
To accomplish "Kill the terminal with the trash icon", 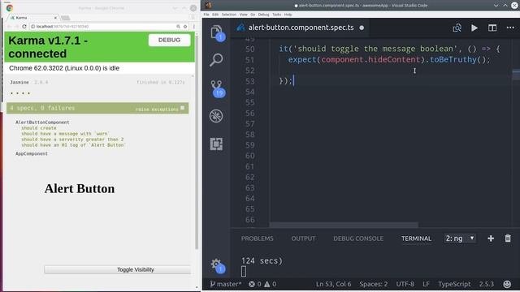I will tap(508, 238).
